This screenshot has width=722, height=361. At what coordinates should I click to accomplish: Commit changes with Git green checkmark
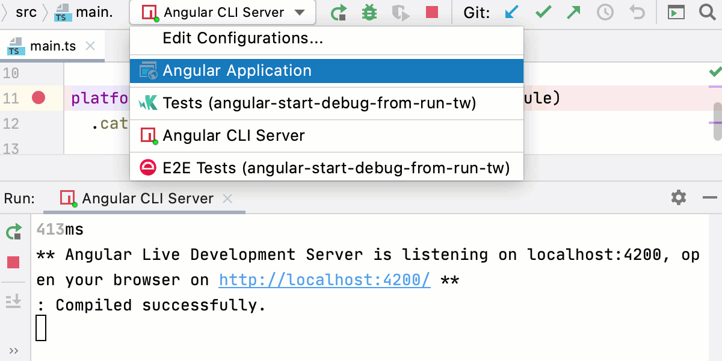click(543, 12)
